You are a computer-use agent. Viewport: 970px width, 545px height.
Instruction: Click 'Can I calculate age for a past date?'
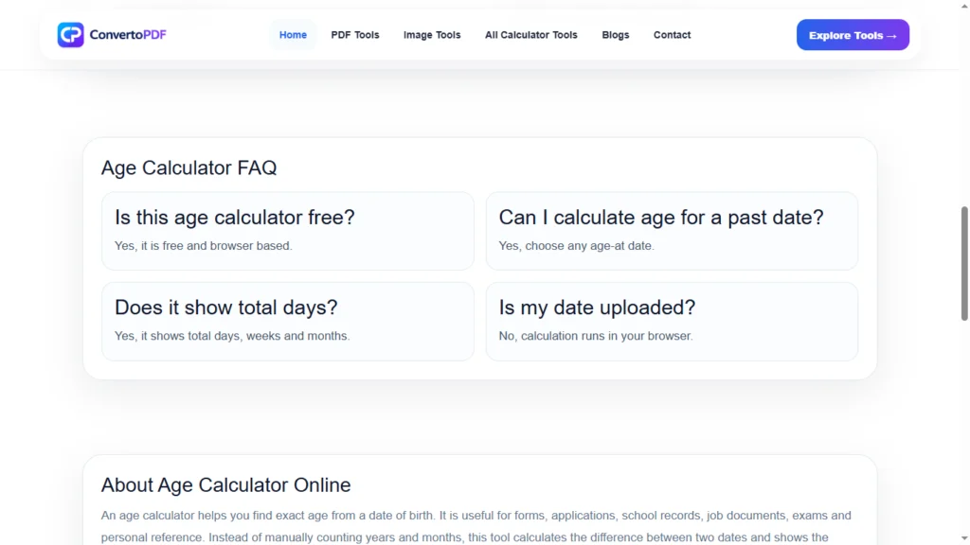pos(660,217)
